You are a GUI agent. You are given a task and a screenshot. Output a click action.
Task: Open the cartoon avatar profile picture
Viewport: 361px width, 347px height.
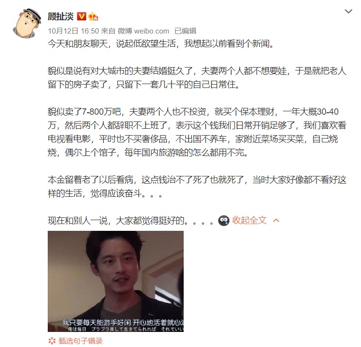27,23
